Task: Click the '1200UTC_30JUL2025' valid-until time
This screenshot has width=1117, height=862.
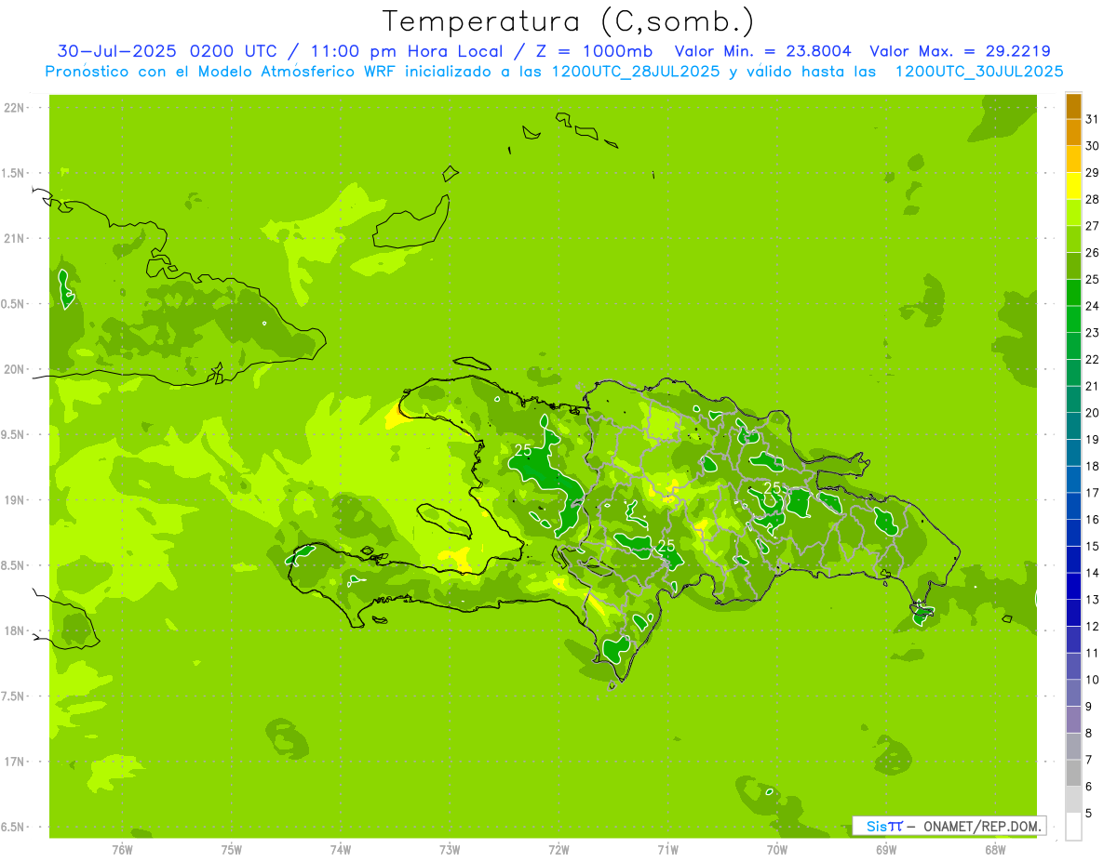Action: click(x=979, y=72)
